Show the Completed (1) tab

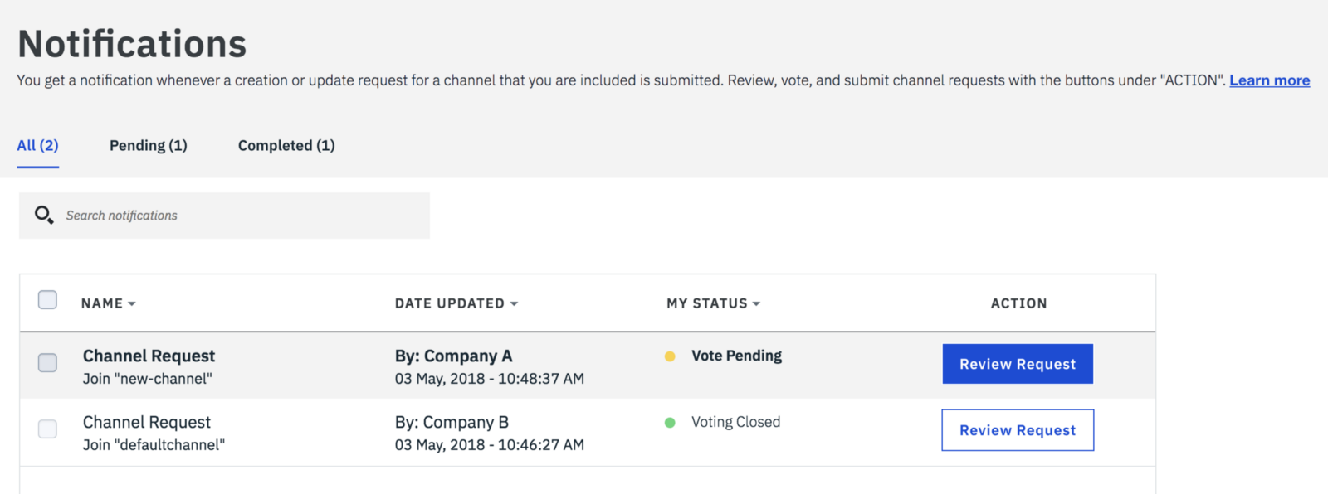(286, 146)
